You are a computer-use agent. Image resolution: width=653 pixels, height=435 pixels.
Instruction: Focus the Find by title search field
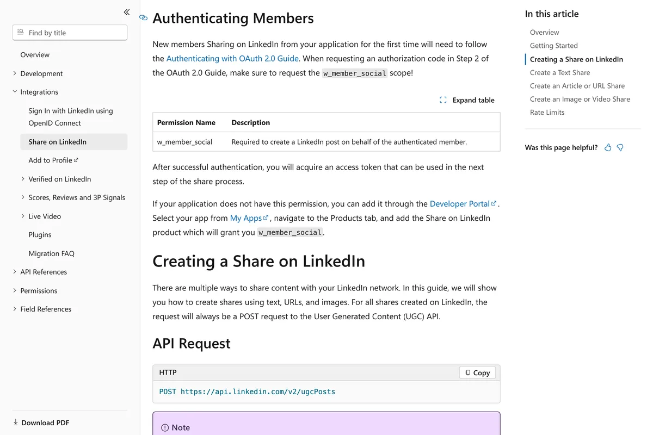(70, 33)
